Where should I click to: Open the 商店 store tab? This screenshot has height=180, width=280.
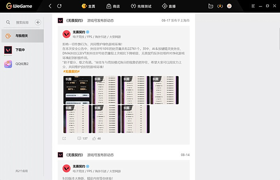pos(113,6)
